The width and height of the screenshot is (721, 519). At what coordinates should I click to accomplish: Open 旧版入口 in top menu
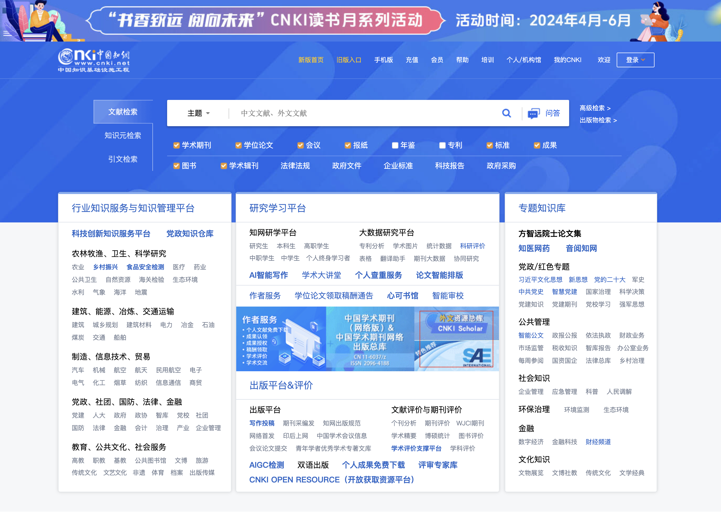pos(349,60)
